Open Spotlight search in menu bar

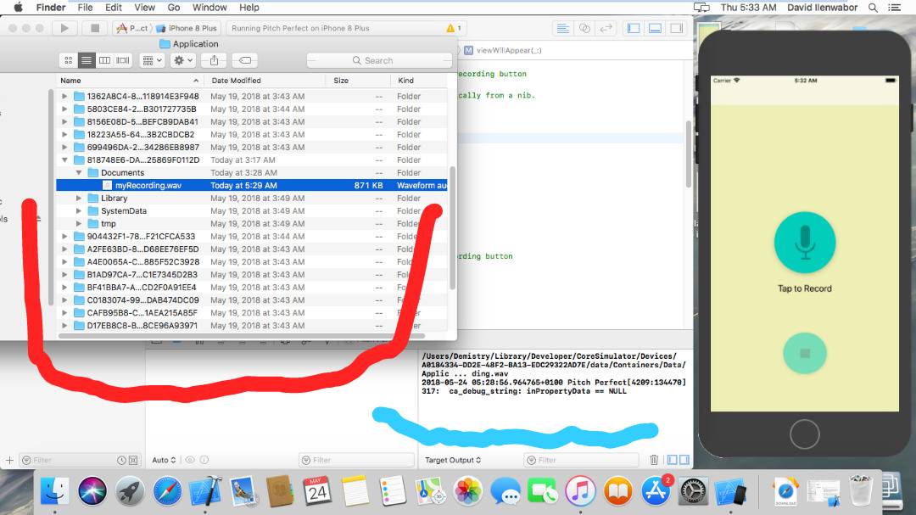873,8
